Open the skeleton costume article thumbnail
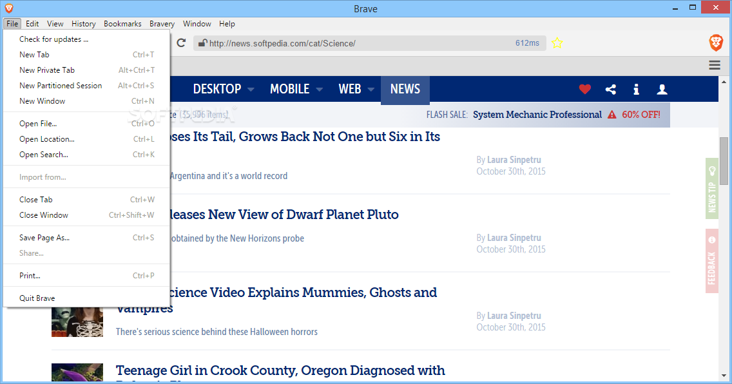 [77, 322]
